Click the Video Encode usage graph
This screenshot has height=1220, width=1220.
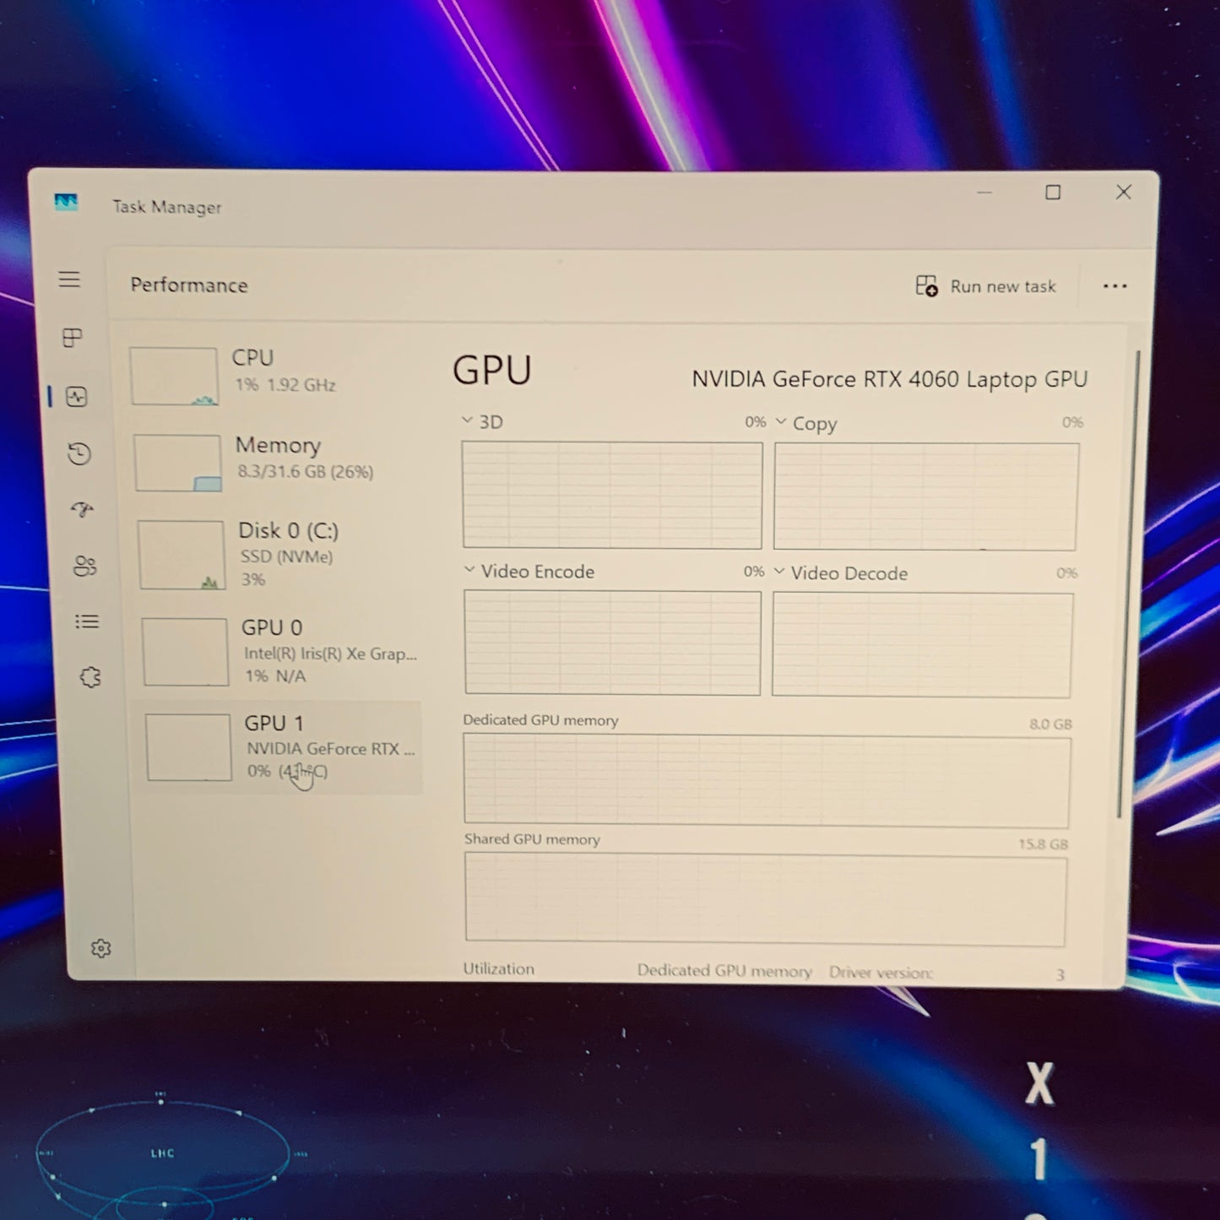click(612, 643)
